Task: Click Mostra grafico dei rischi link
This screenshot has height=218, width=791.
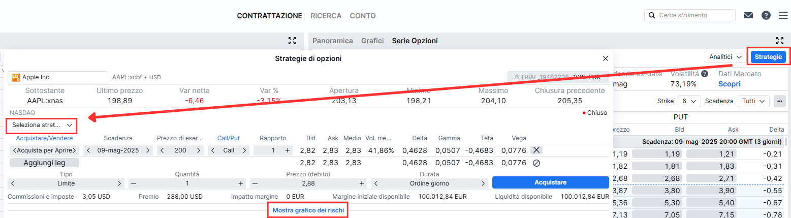Action: 308,210
